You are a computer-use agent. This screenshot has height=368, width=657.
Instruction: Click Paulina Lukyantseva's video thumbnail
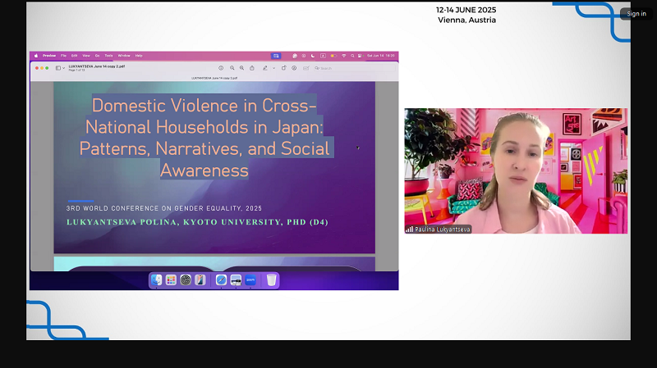coord(516,170)
